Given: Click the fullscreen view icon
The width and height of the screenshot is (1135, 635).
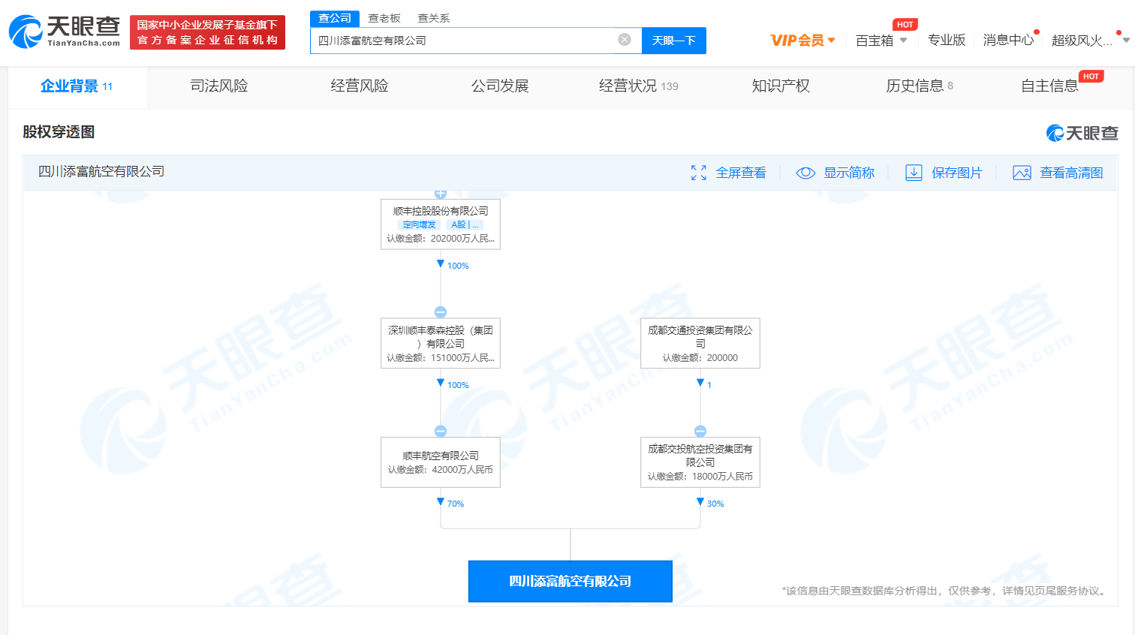Looking at the screenshot, I should (x=699, y=173).
